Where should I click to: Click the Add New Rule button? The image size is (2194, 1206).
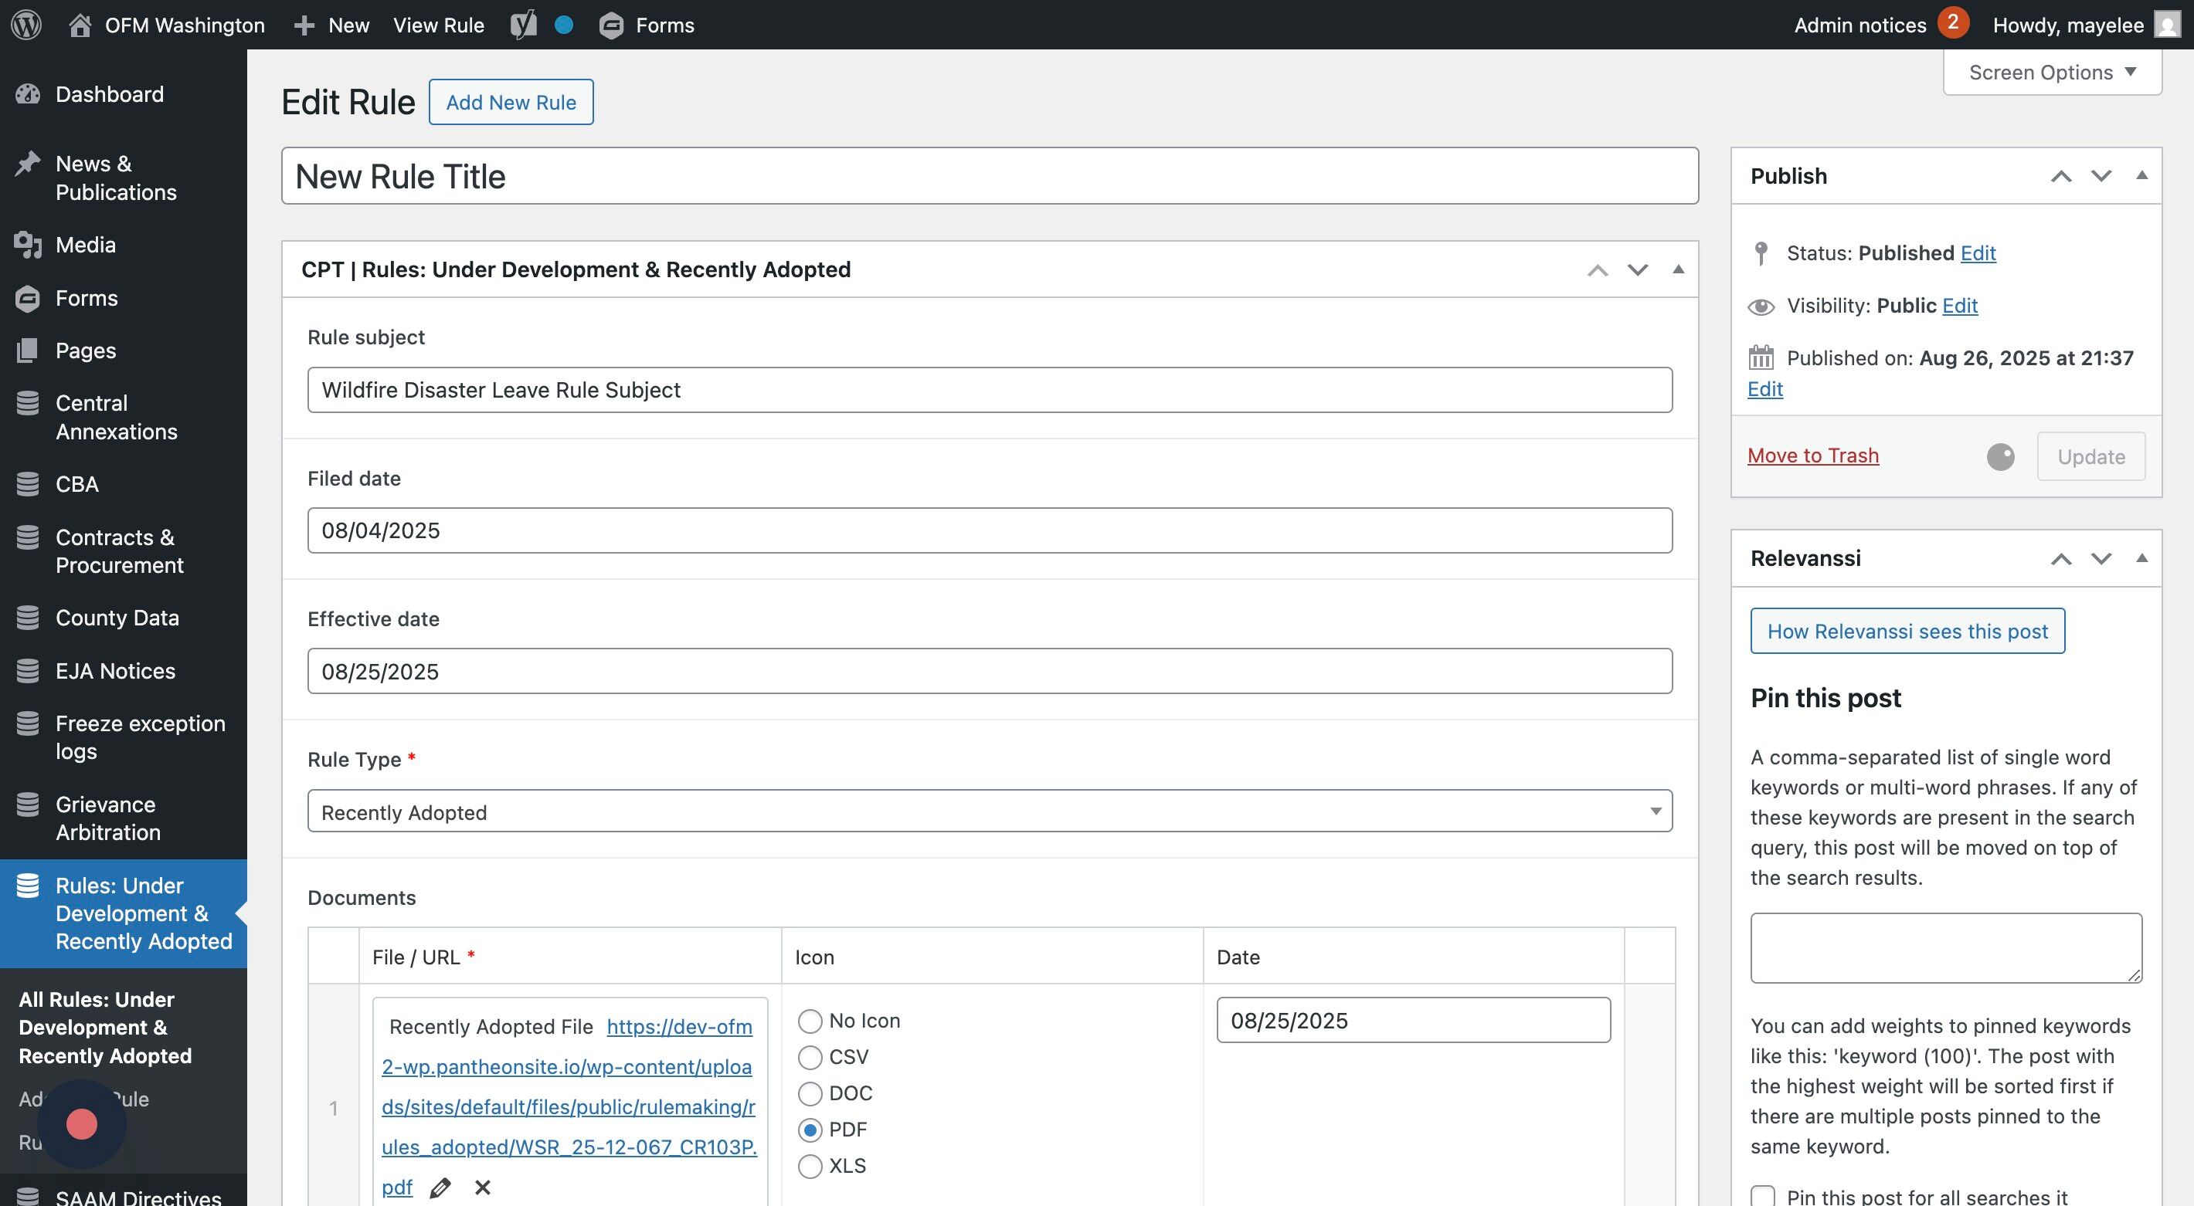point(511,102)
